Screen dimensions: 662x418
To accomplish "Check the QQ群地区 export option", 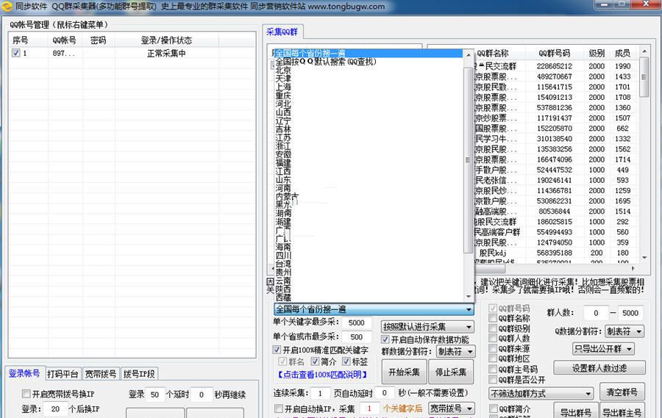I will (x=493, y=358).
